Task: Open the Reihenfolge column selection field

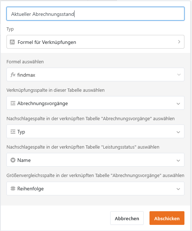Action: (95, 189)
